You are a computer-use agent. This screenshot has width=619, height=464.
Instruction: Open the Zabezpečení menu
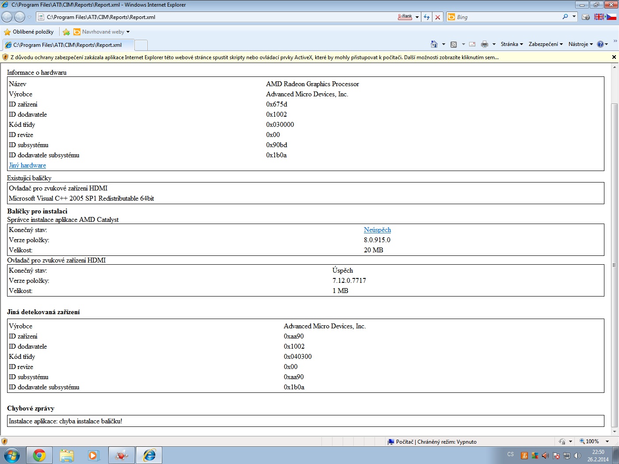(546, 44)
